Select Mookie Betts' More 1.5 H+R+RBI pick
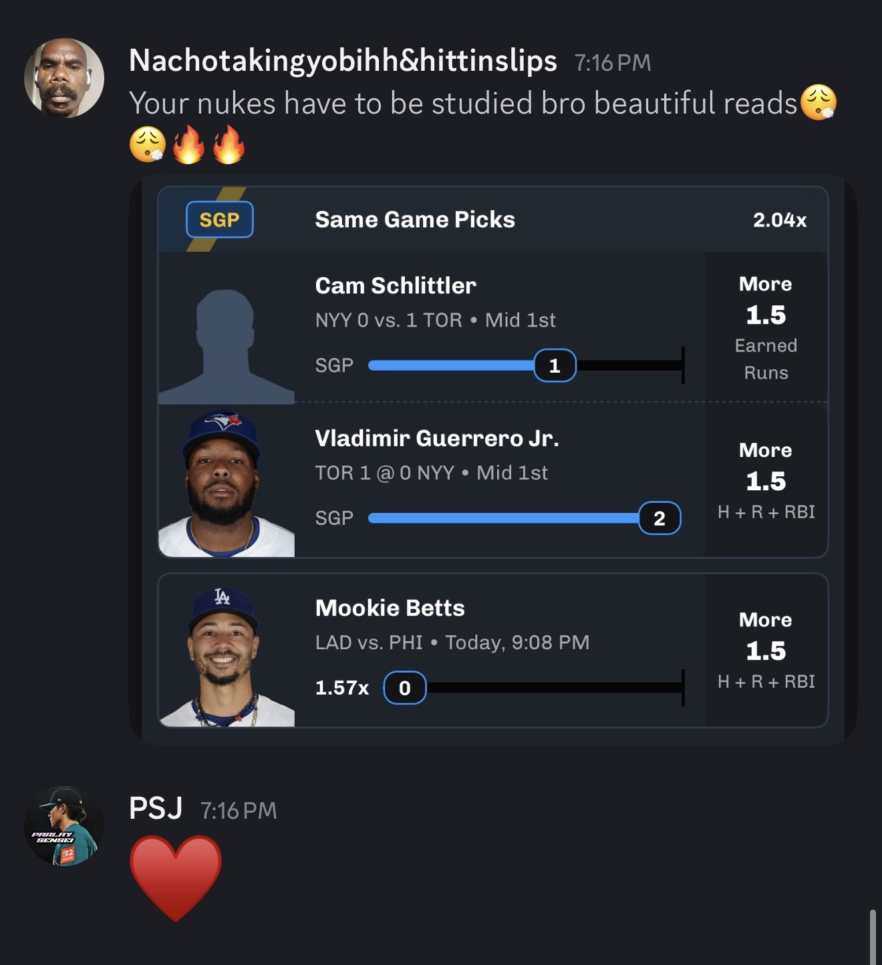Image resolution: width=882 pixels, height=965 pixels. (x=766, y=650)
